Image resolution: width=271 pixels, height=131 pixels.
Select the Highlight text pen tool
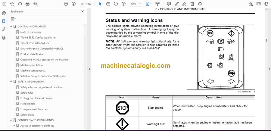click(x=177, y=4)
